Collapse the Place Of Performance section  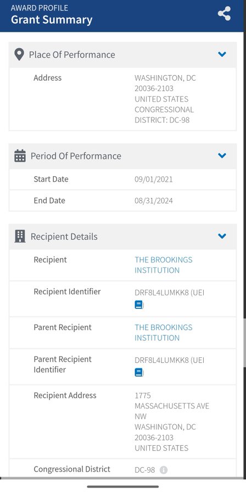pos(222,54)
